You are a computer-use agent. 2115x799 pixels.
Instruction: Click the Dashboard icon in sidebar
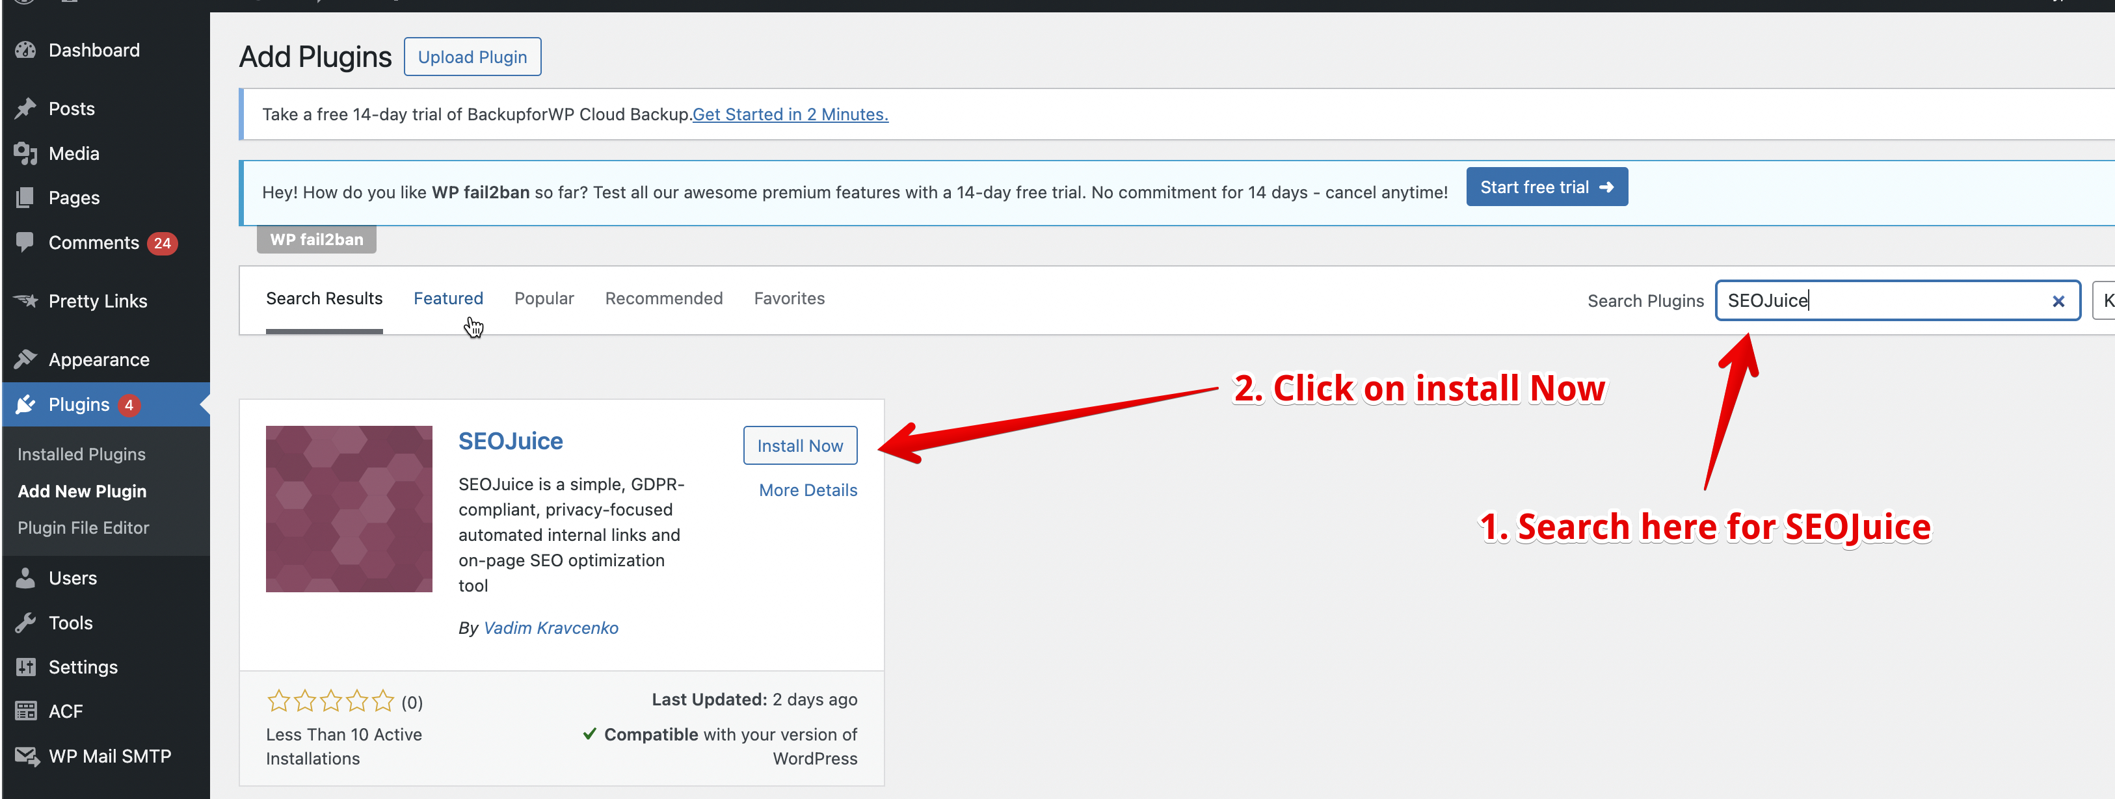26,49
